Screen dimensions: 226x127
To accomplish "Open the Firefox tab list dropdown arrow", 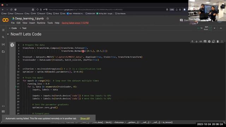I will (7, 5).
